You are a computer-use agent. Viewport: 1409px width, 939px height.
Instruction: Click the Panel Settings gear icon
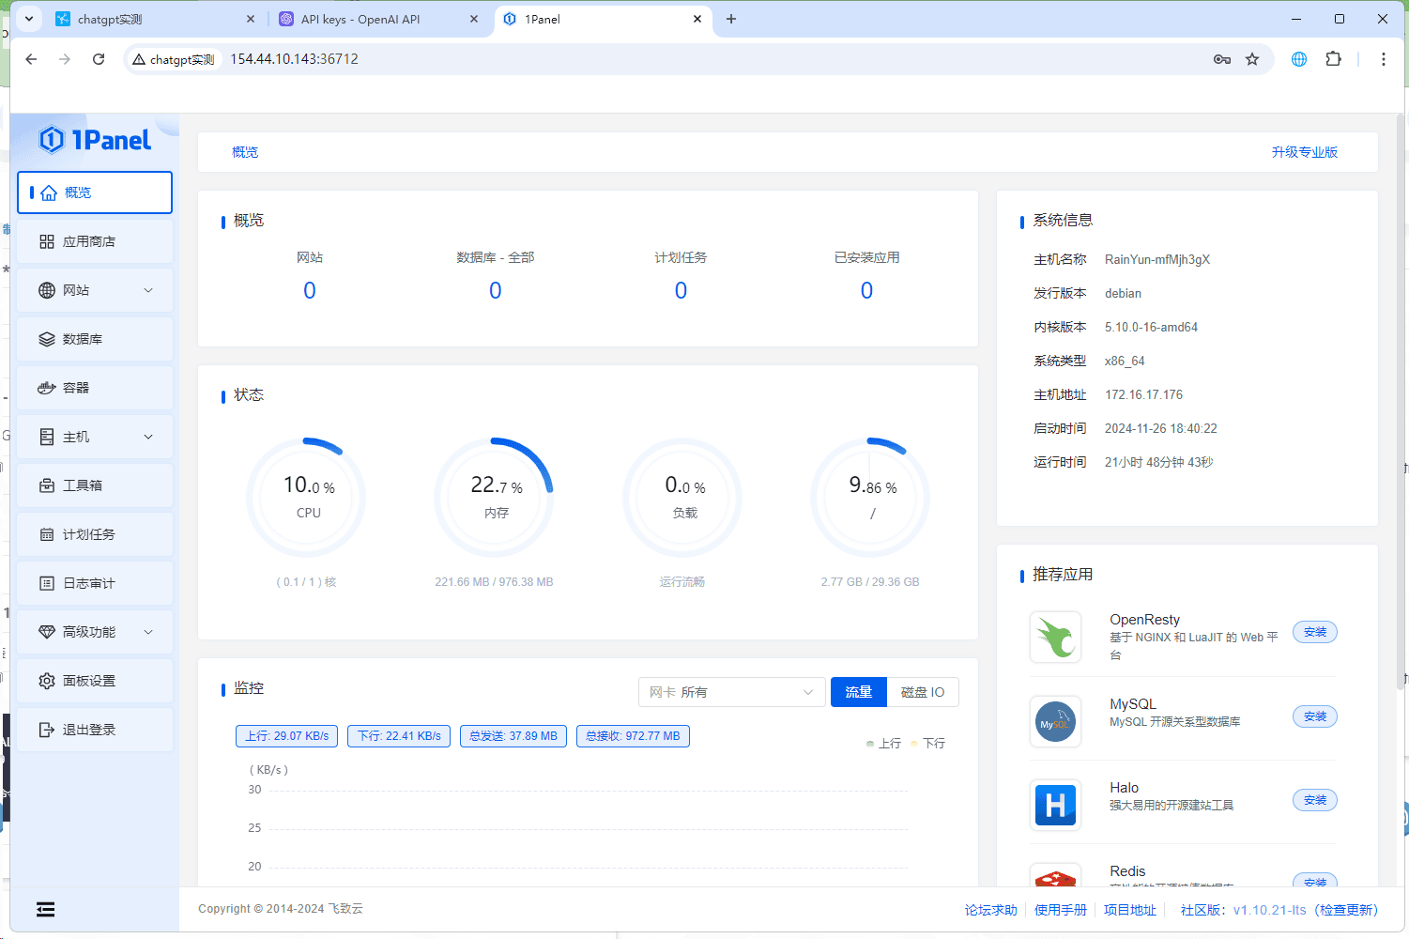click(47, 681)
